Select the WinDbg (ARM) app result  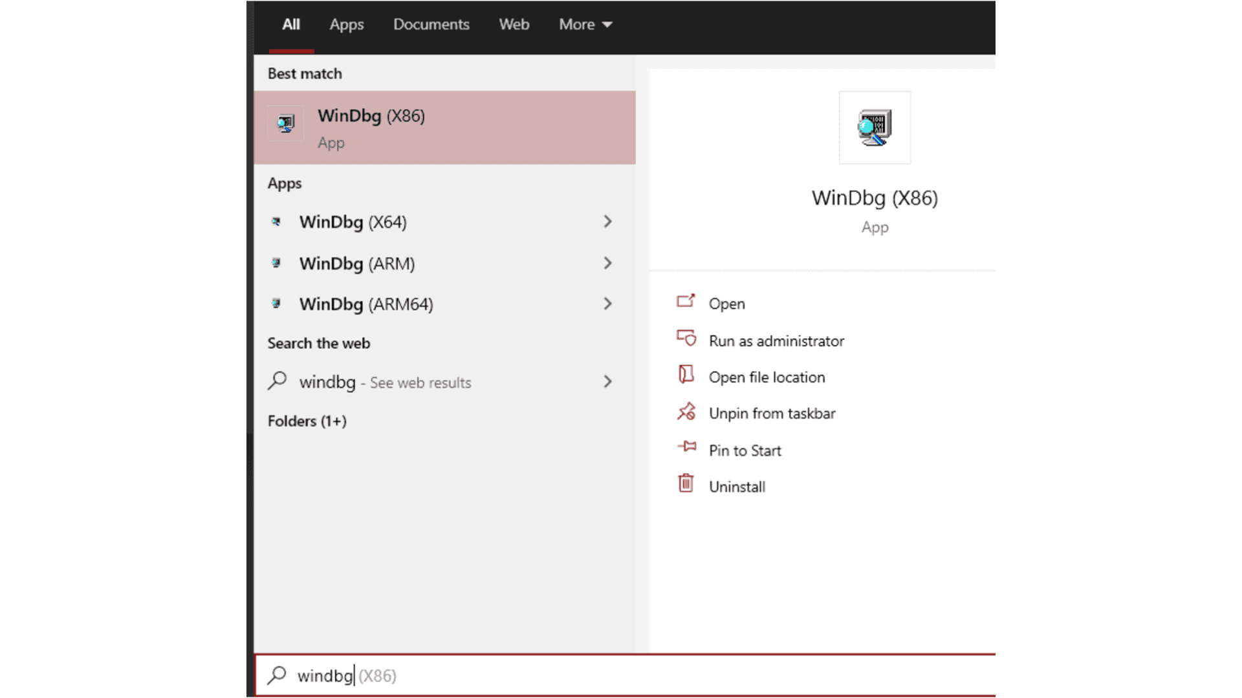click(445, 263)
